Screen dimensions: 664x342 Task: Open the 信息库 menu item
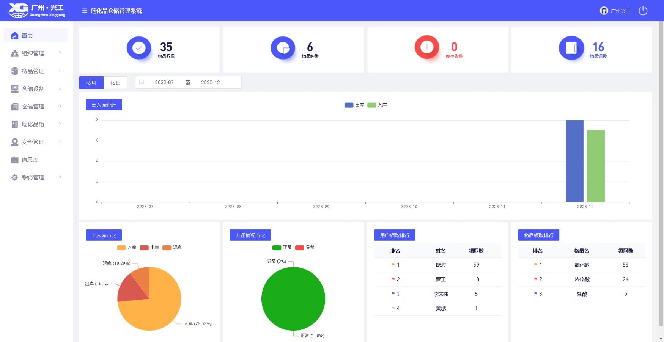pyautogui.click(x=30, y=160)
